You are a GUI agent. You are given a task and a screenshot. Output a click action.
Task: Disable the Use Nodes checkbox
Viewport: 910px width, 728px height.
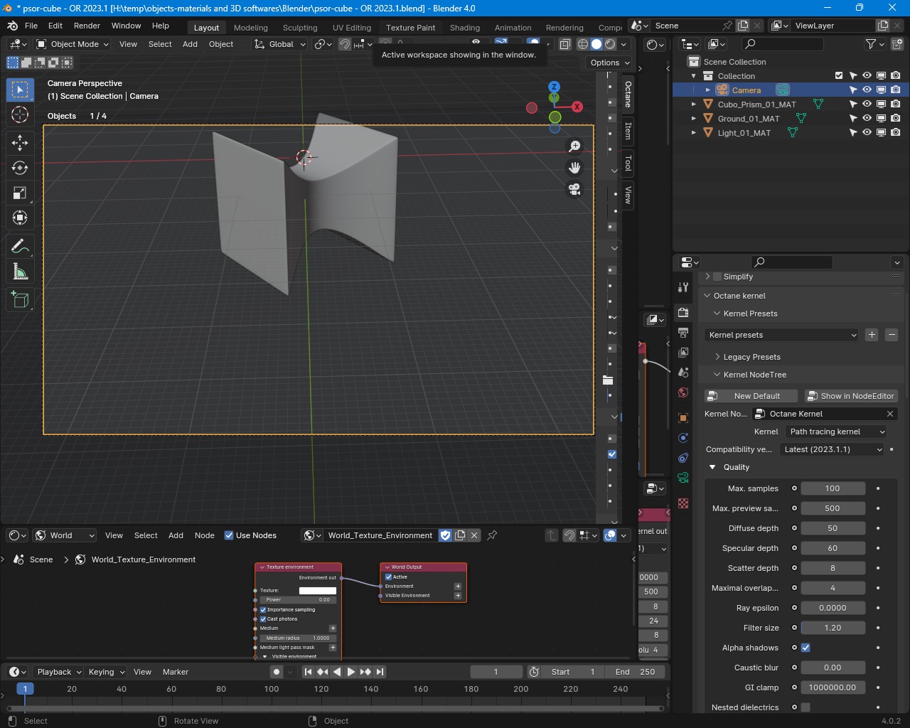click(x=229, y=535)
